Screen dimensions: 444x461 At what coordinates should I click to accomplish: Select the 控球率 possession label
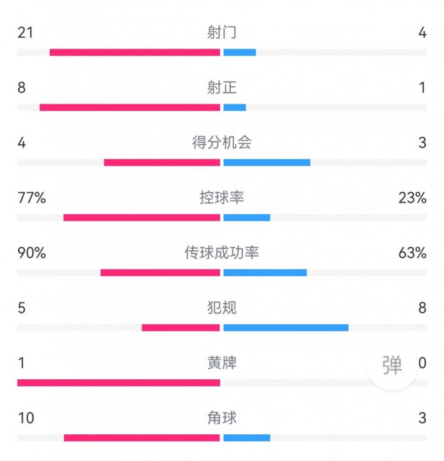222,198
